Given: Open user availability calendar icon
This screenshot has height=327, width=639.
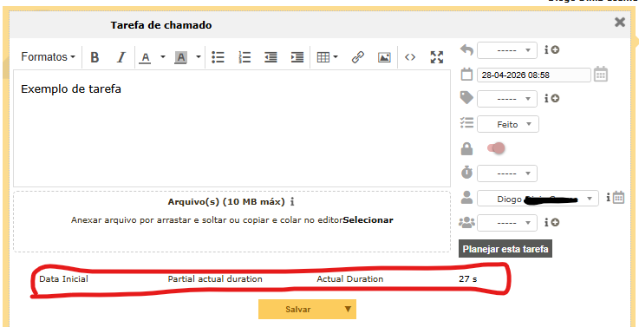Looking at the screenshot, I should (x=618, y=198).
